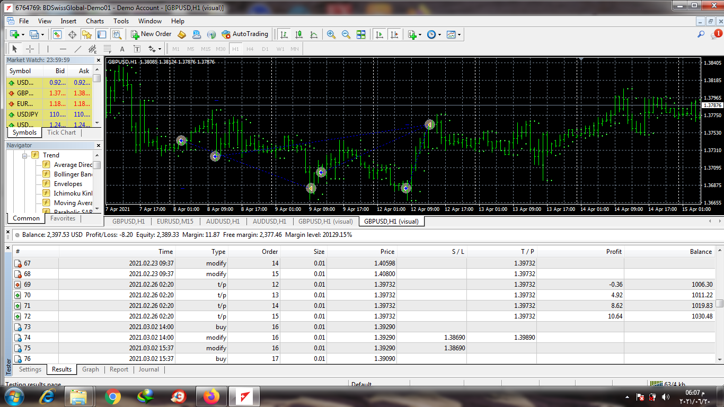Select the H4 timeframe button
This screenshot has height=407, width=724.
250,49
